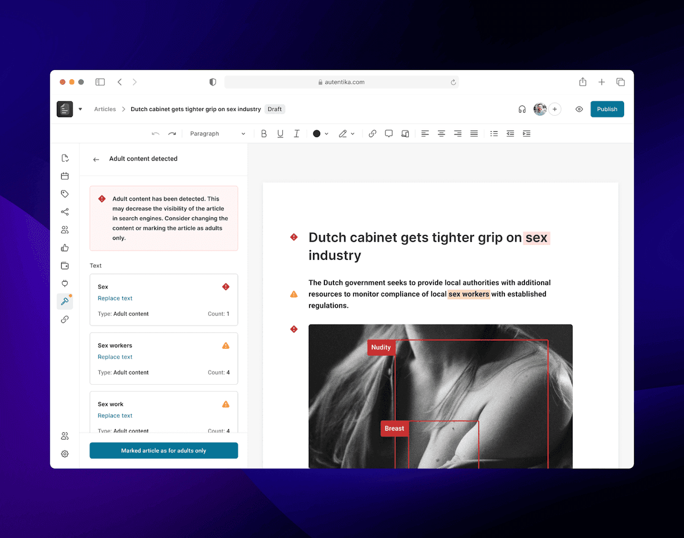Viewport: 684px width, 538px height.
Task: Click the orange warning icon on Sex work card
Action: [226, 404]
